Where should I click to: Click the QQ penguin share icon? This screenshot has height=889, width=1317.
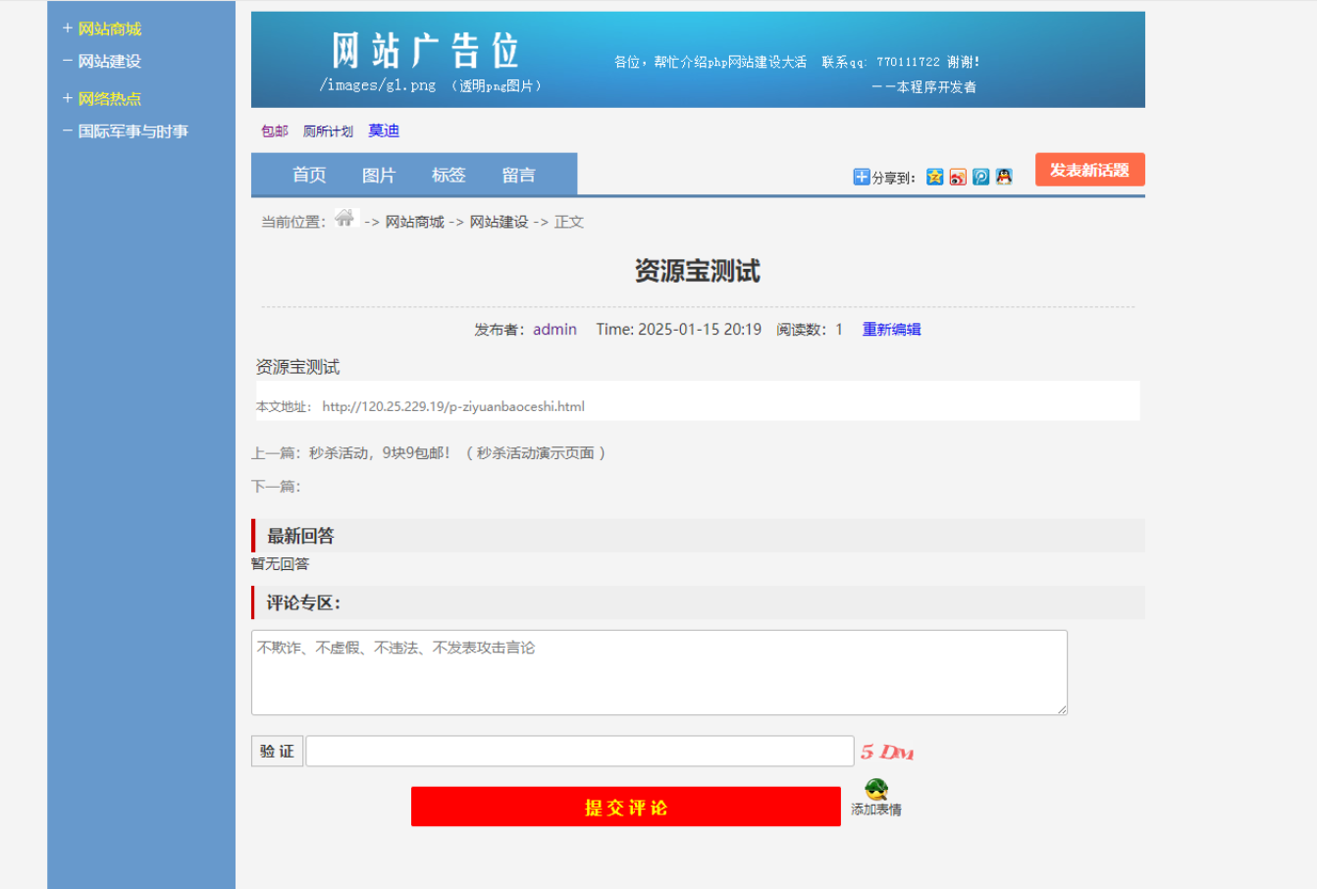coord(1003,177)
